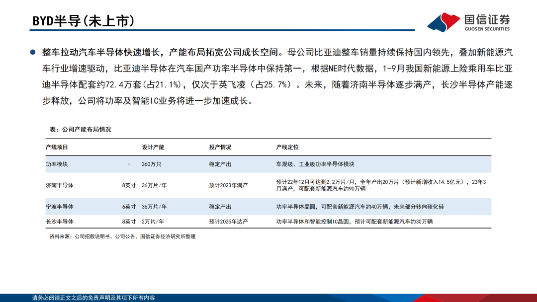Click the cell mentioning '未来部分转向碳化硅'

(360, 207)
